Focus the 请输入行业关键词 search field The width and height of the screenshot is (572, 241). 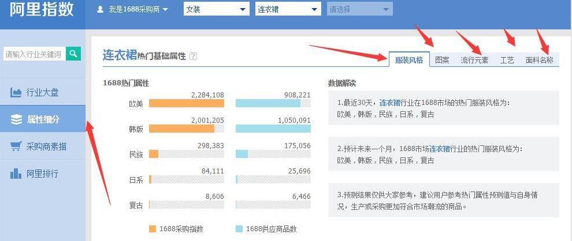35,54
